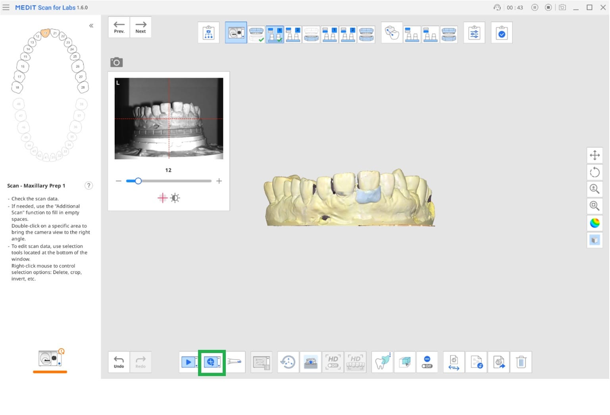610x415 pixels.
Task: Click the live camera view thumbnail
Action: pos(169,118)
